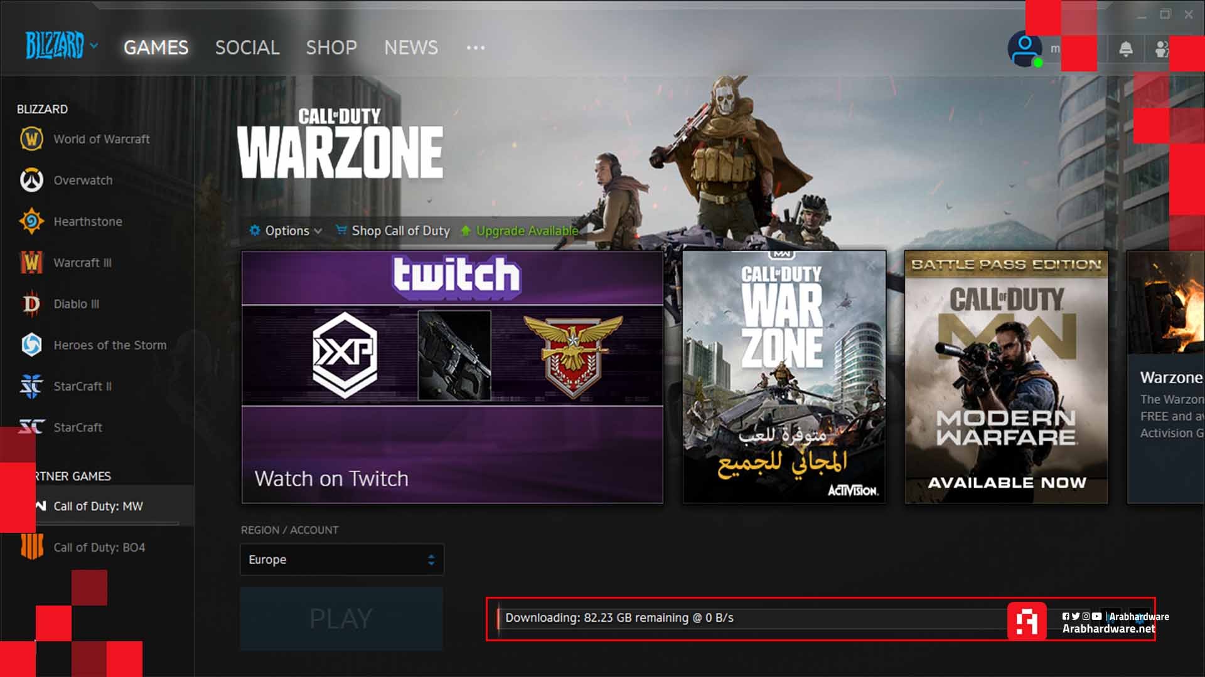Viewport: 1205px width, 677px height.
Task: Click the Options gear icon
Action: coord(254,230)
